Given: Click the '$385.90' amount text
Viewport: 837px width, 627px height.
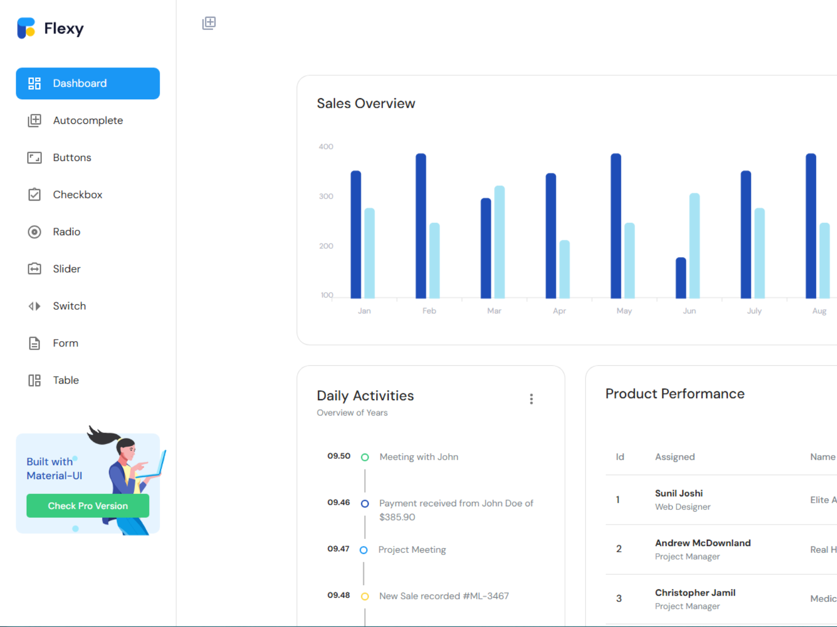Looking at the screenshot, I should [397, 517].
